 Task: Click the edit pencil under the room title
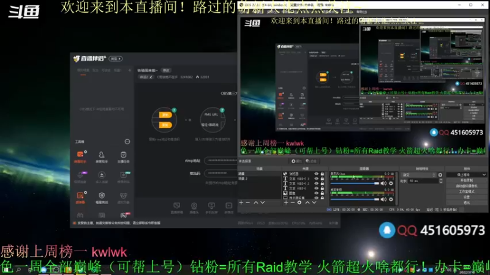tap(151, 77)
